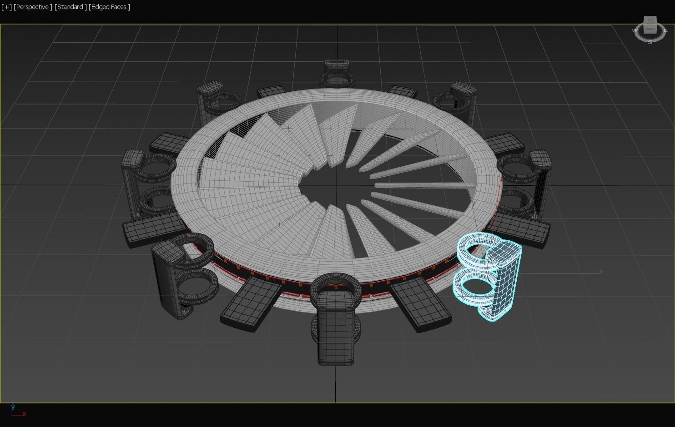The width and height of the screenshot is (675, 427).
Task: Open the [Edged Faces] shading menu
Action: pyautogui.click(x=110, y=7)
